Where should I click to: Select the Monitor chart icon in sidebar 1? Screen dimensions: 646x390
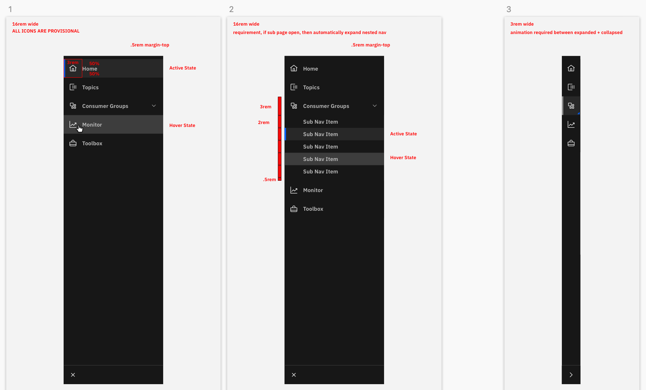coord(73,124)
